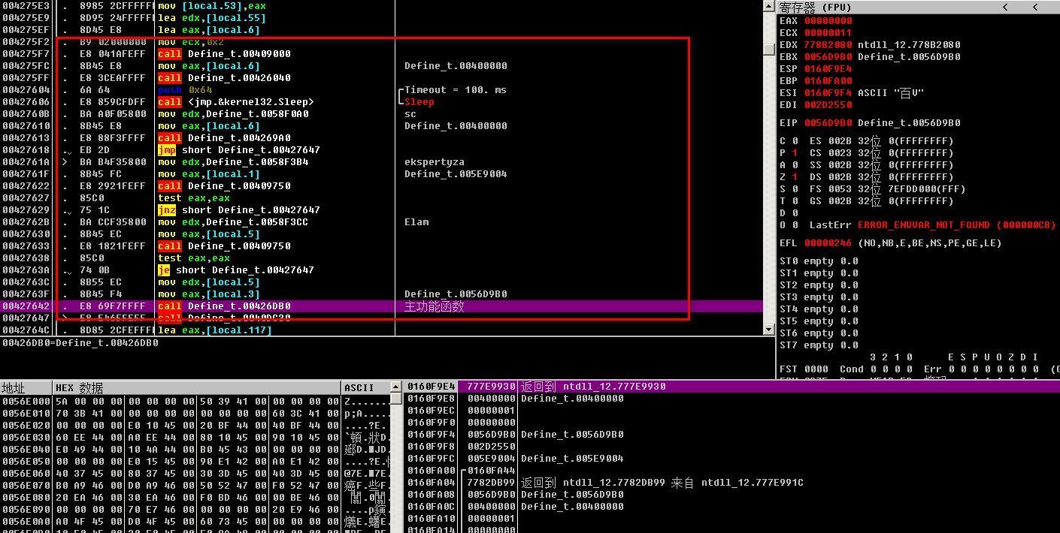
Task: Toggle the parity flag P value
Action: pos(795,153)
